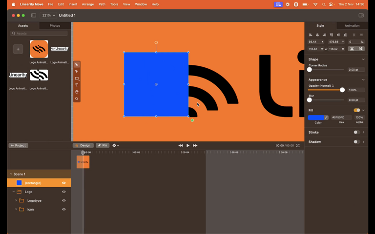Viewport: 375px width, 234px height.
Task: Select the Node (direct selection) tool
Action: (77, 71)
